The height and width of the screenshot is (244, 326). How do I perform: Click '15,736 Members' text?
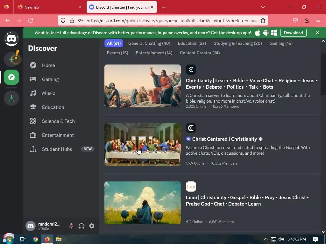(x=226, y=106)
